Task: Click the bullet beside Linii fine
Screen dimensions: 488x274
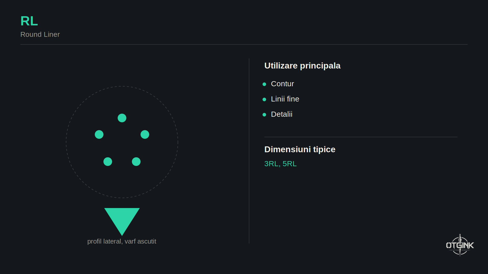Action: 264,99
